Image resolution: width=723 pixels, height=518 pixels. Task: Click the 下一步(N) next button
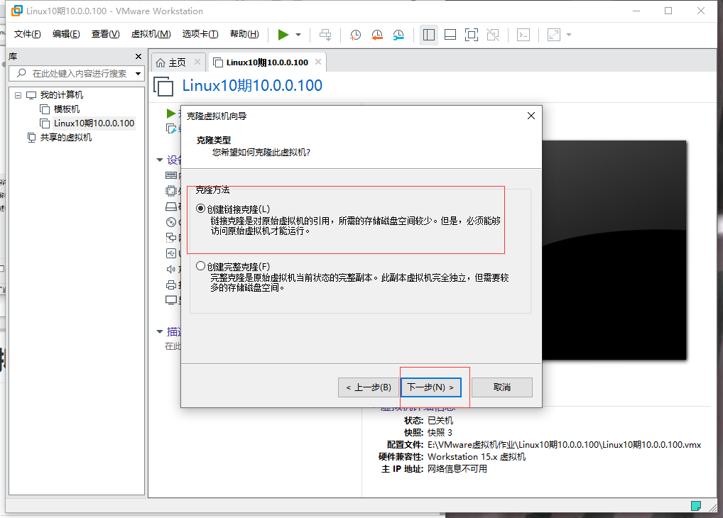coord(431,387)
